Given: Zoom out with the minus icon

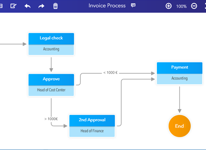Looking at the screenshot, I should (194, 6).
